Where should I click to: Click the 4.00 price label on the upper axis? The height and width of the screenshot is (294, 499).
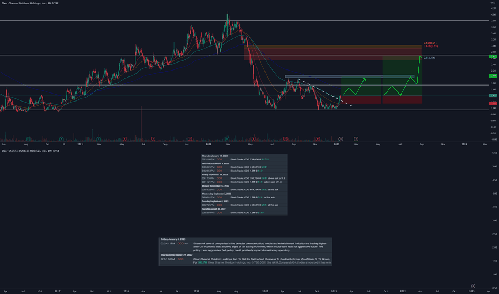pos(493,14)
